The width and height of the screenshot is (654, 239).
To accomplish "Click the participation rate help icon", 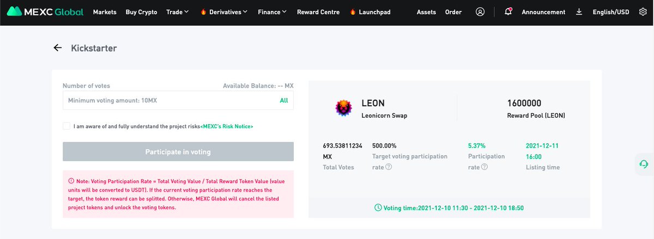I will (x=485, y=167).
